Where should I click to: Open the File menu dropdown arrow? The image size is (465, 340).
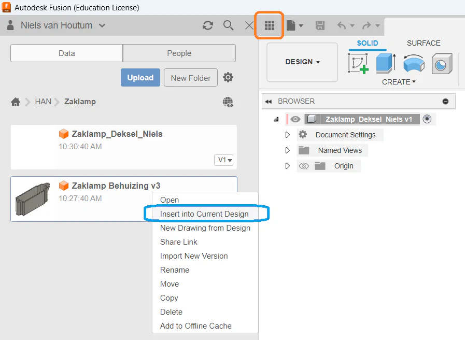point(301,26)
